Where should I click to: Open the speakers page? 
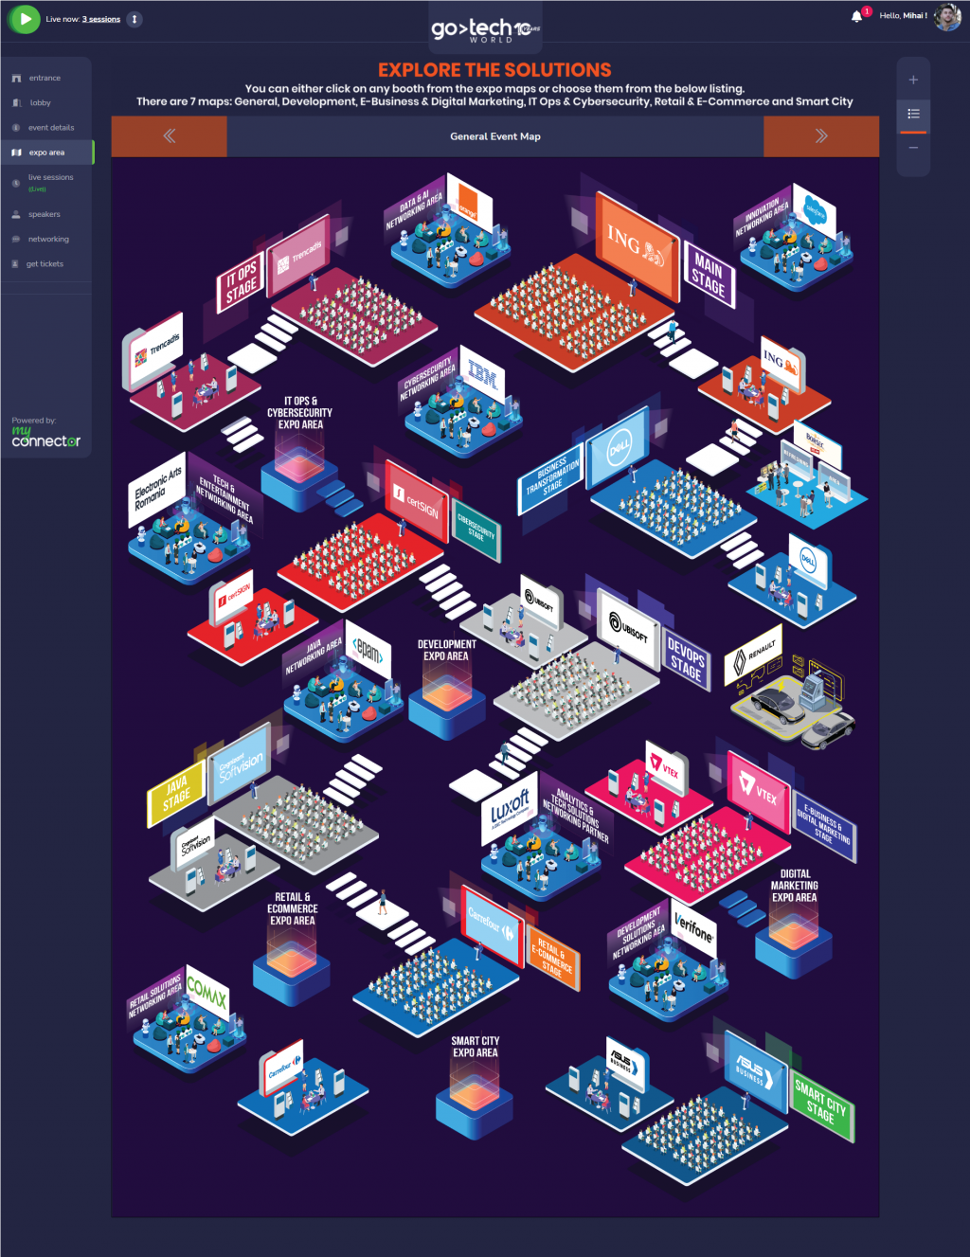click(44, 214)
